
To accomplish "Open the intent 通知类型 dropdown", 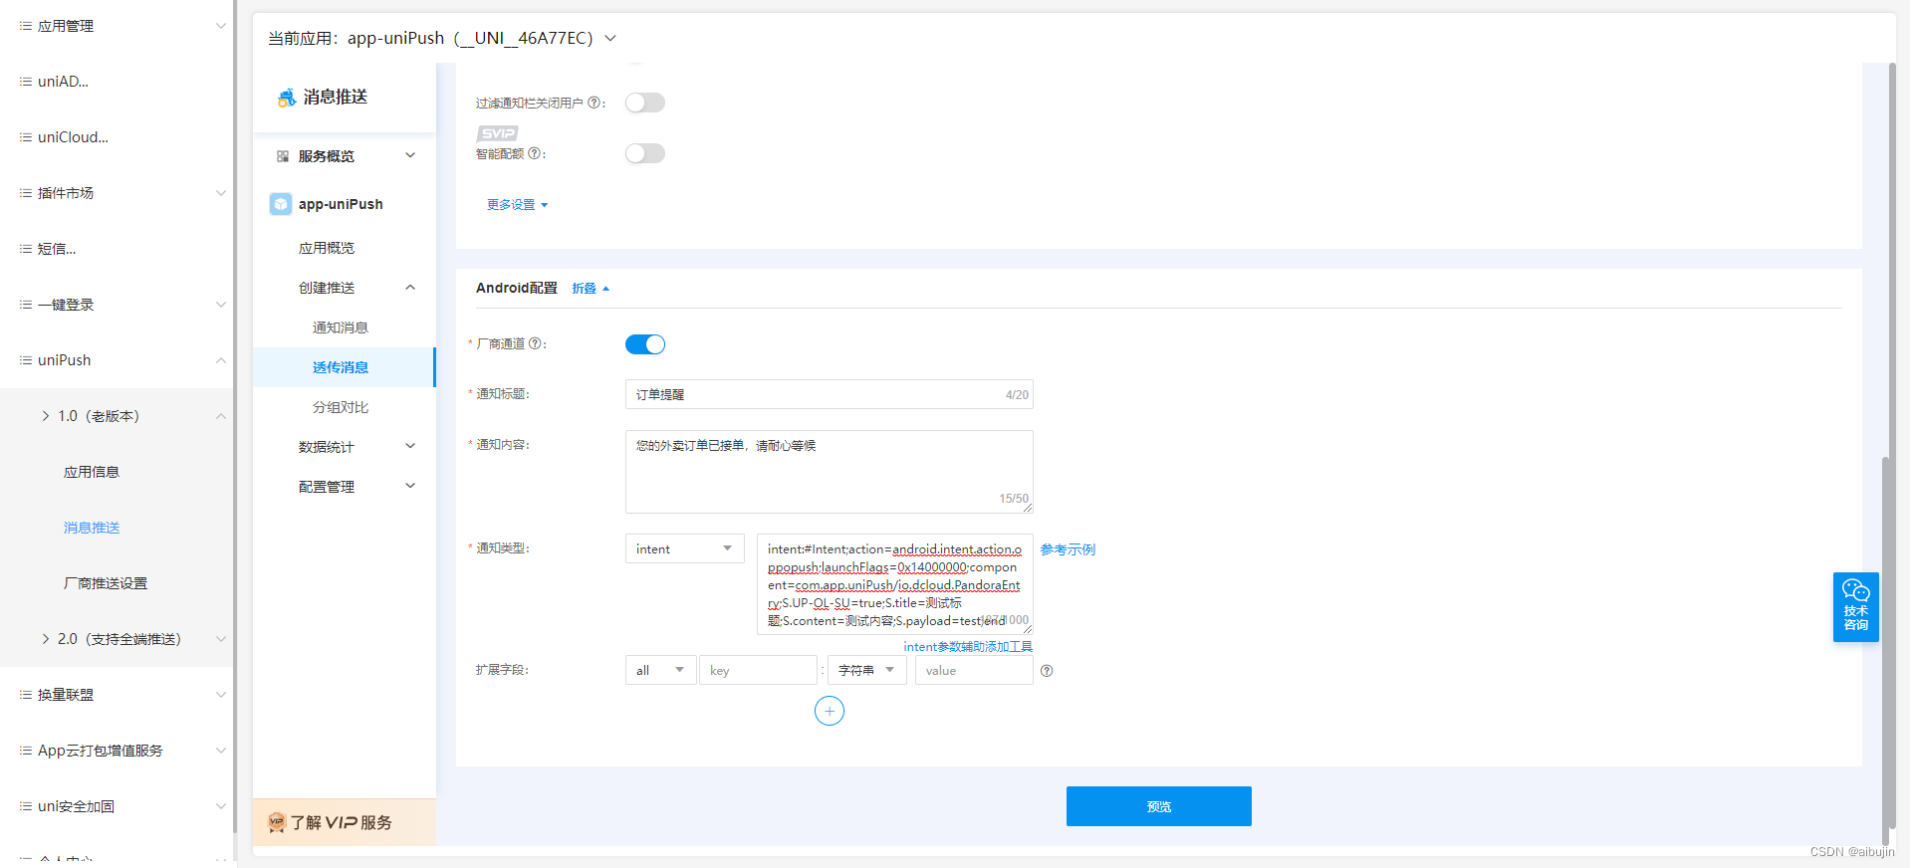I will tap(685, 548).
